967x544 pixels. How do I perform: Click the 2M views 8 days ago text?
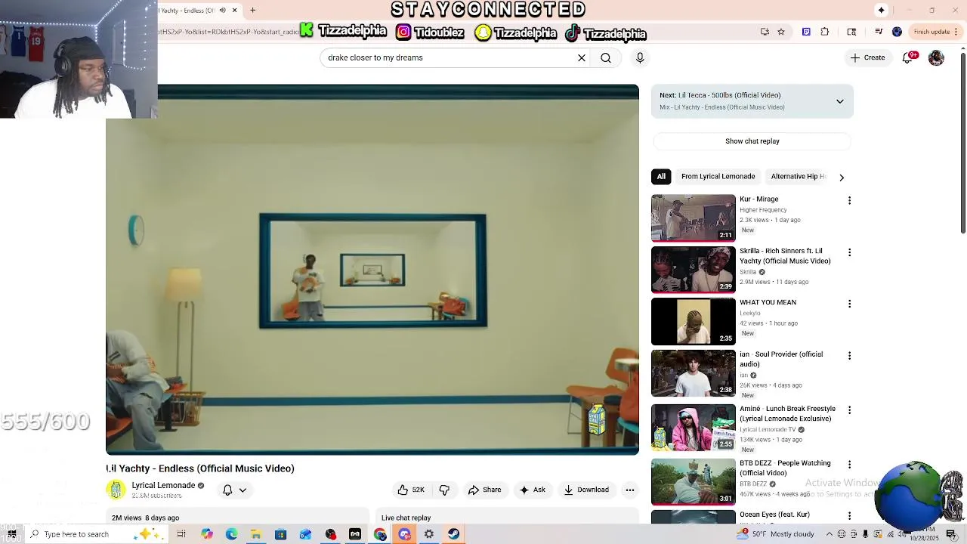[145, 518]
